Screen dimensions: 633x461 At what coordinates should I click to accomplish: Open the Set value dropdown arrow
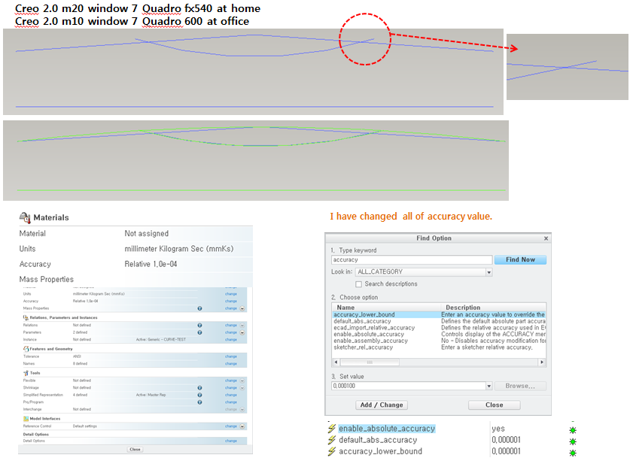pos(489,386)
